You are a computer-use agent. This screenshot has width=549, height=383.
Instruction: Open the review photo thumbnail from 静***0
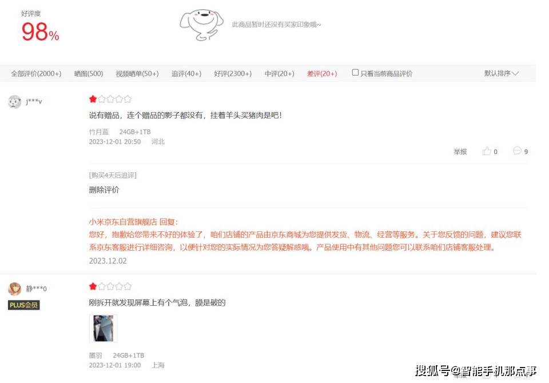(x=104, y=328)
